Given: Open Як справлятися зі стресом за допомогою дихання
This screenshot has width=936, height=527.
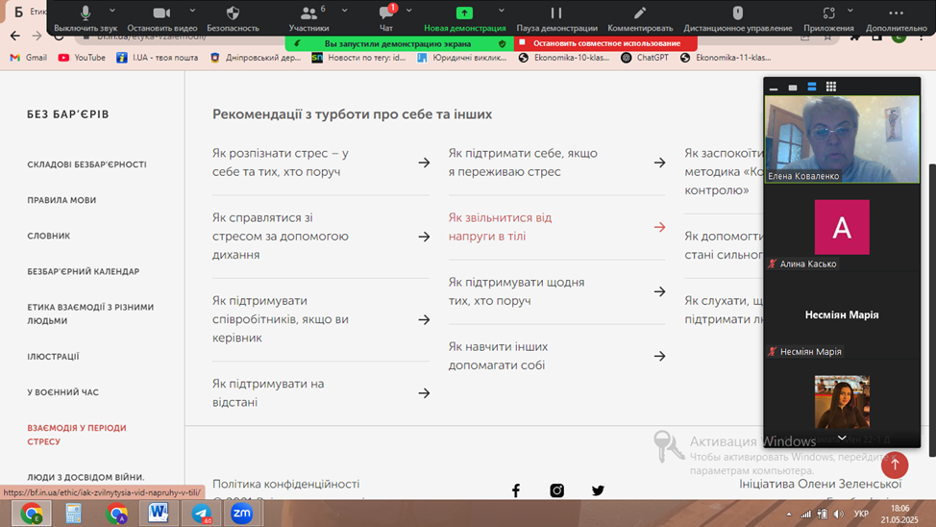Looking at the screenshot, I should click(x=280, y=236).
